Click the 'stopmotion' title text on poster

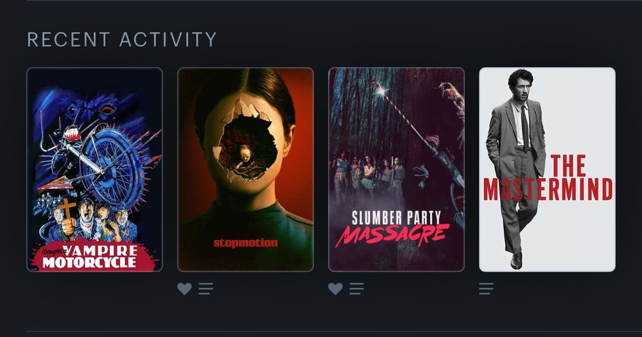pos(245,243)
